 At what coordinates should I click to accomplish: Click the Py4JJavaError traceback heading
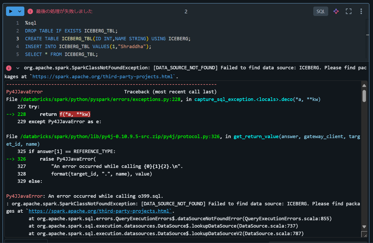[x=24, y=92]
